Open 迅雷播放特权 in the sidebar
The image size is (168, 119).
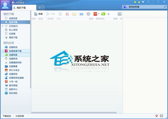point(15,63)
